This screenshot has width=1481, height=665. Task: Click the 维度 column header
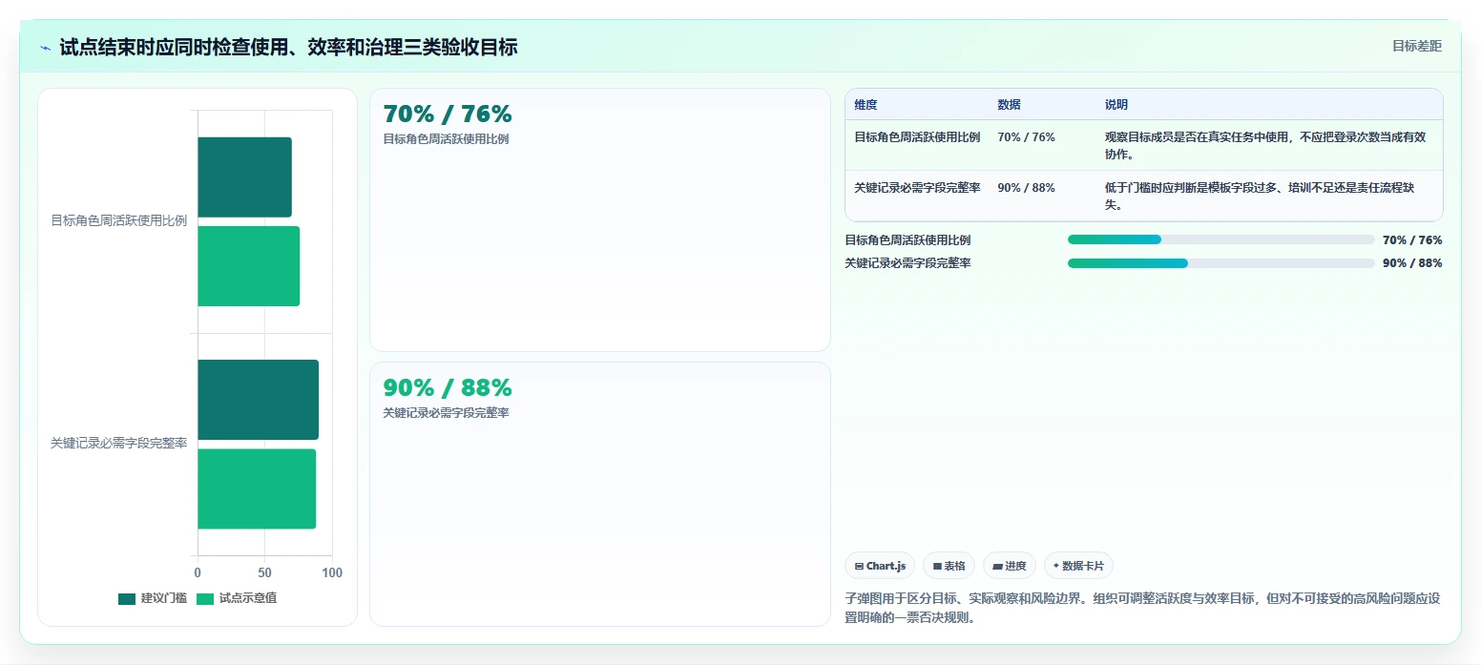tap(866, 104)
